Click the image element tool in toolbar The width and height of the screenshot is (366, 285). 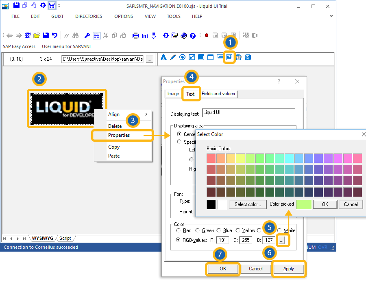click(x=229, y=57)
